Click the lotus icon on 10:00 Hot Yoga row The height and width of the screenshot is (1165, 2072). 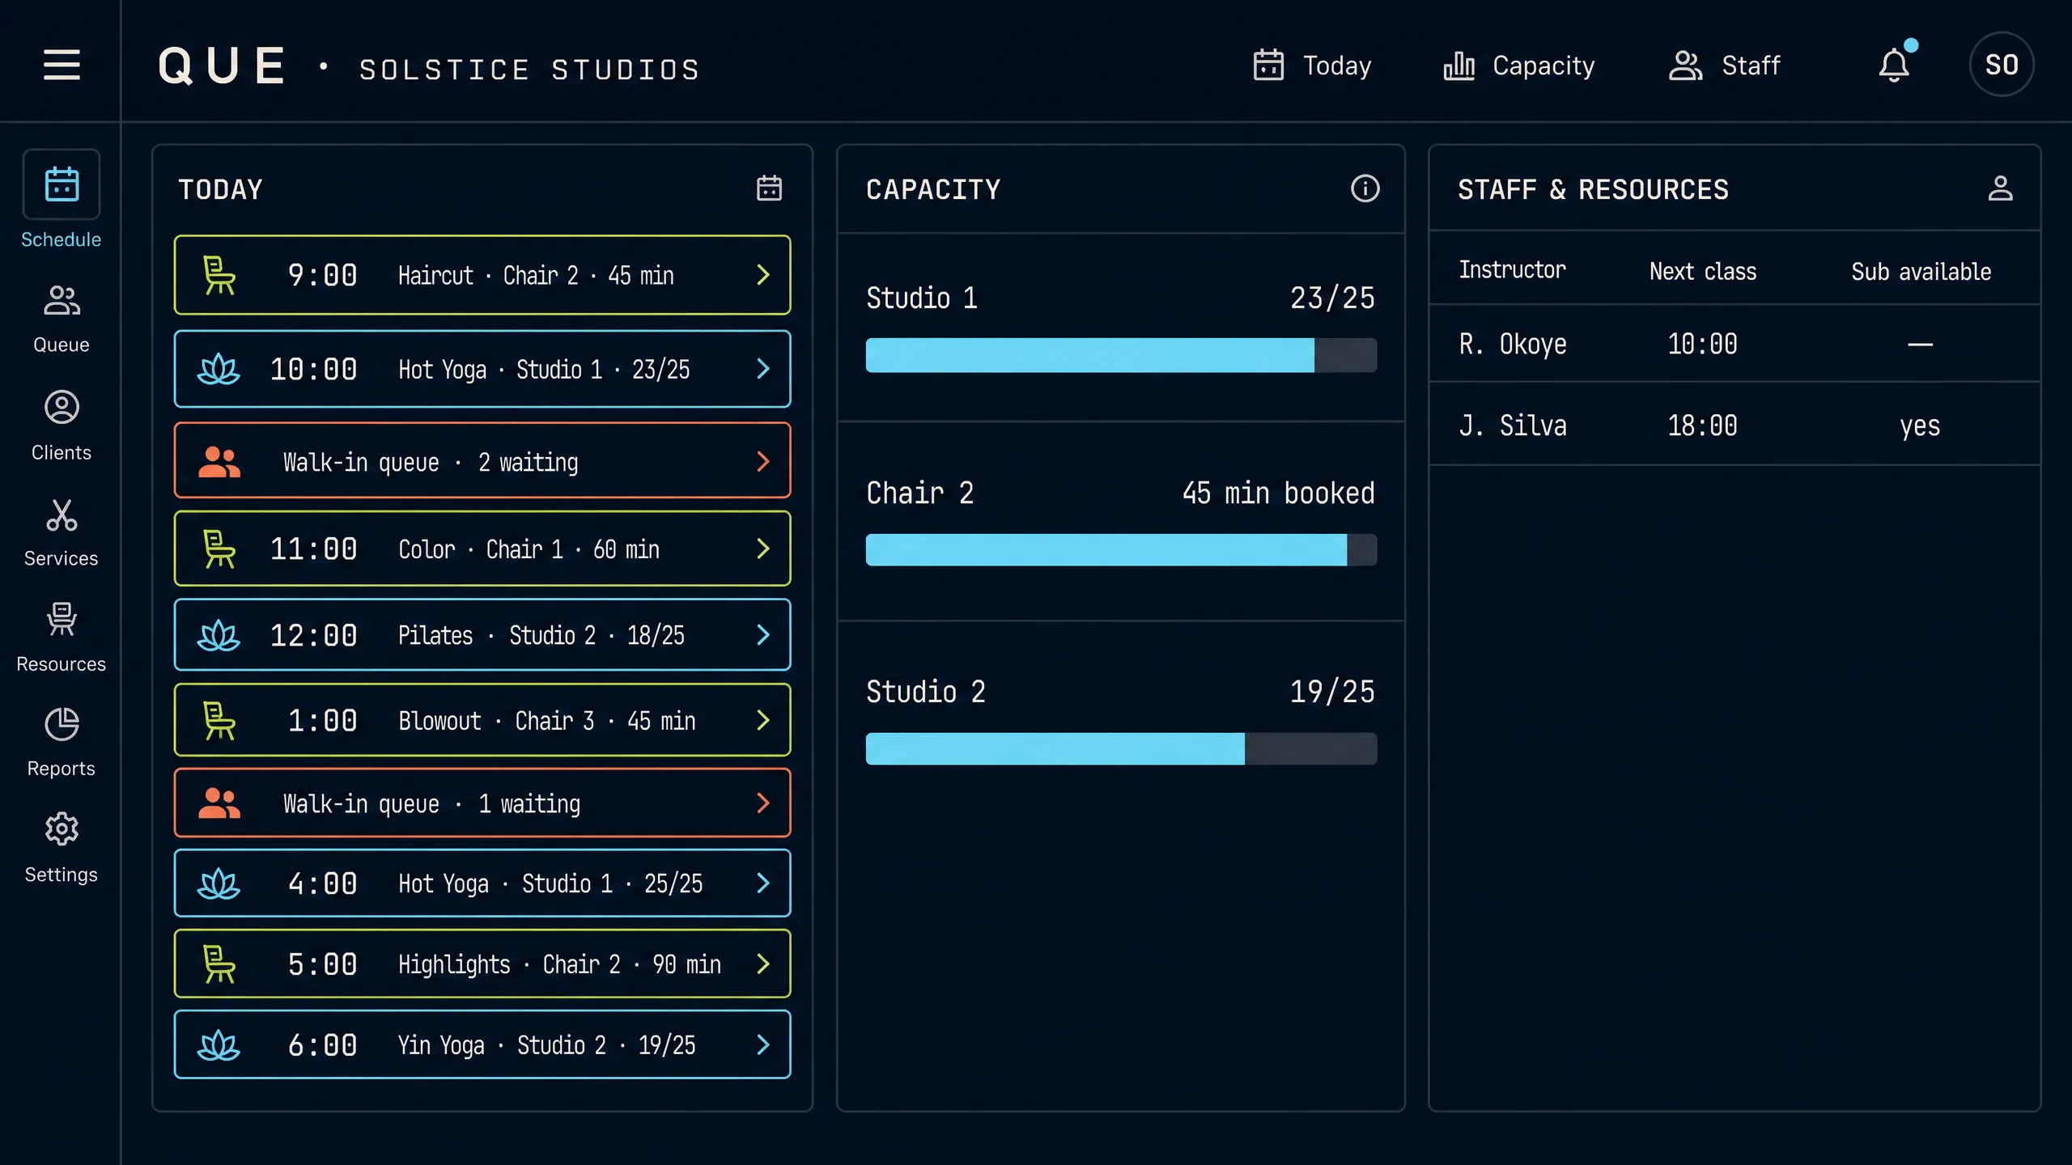coord(219,370)
